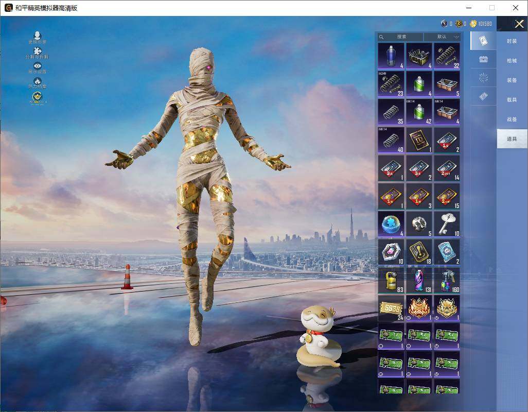528x412 pixels.
Task: Select the MK14 spring item, count 40
Action: click(391, 140)
